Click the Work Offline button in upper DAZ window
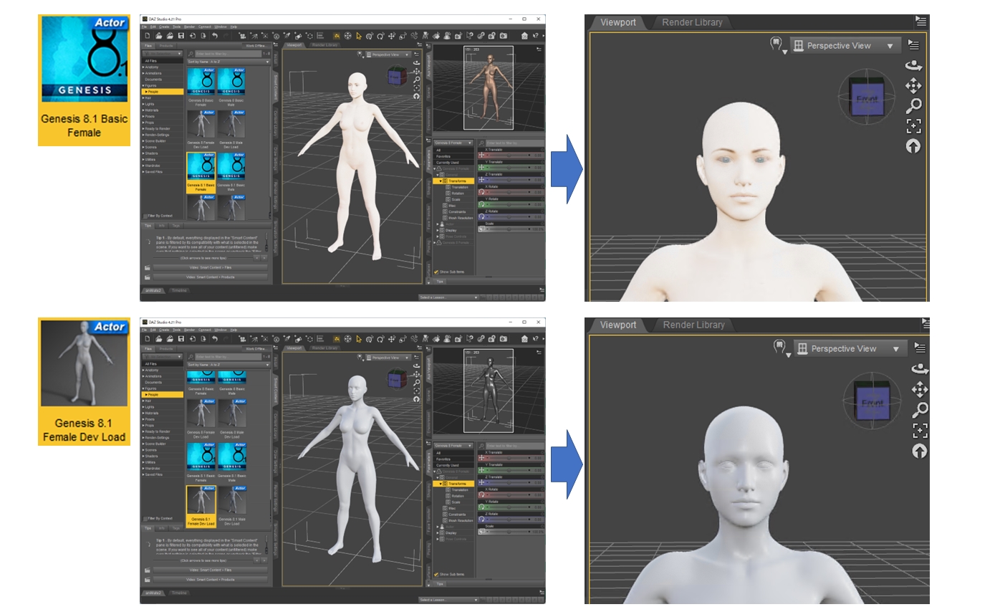 256,45
